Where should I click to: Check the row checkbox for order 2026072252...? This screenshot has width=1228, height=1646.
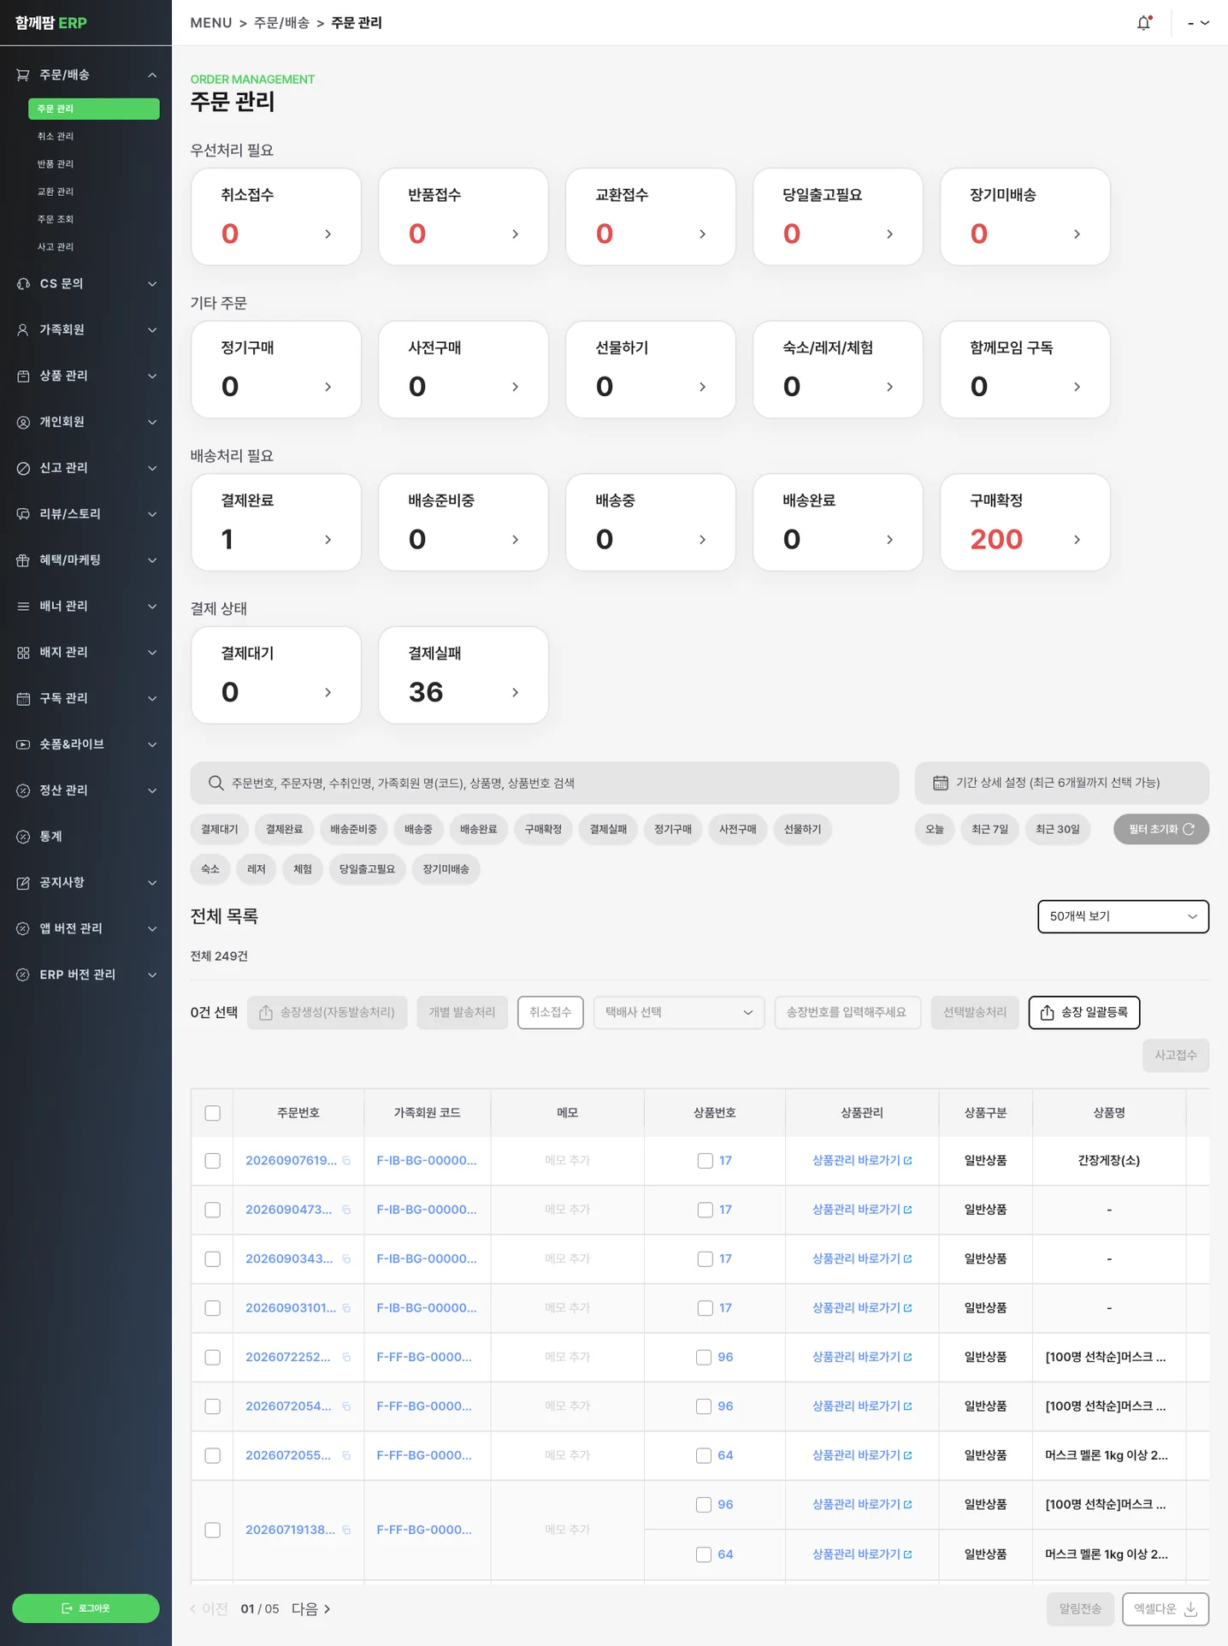coord(213,1358)
